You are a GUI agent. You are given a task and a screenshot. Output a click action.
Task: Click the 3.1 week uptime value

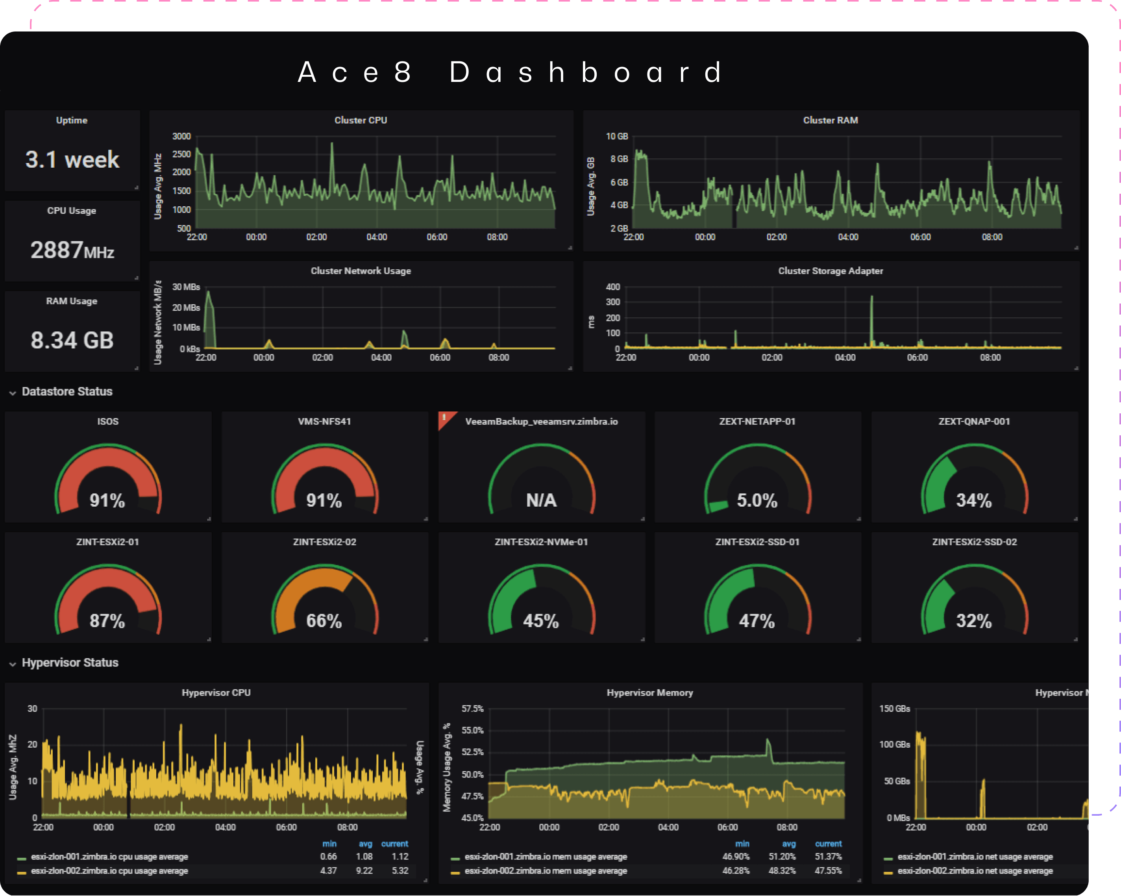(x=72, y=159)
